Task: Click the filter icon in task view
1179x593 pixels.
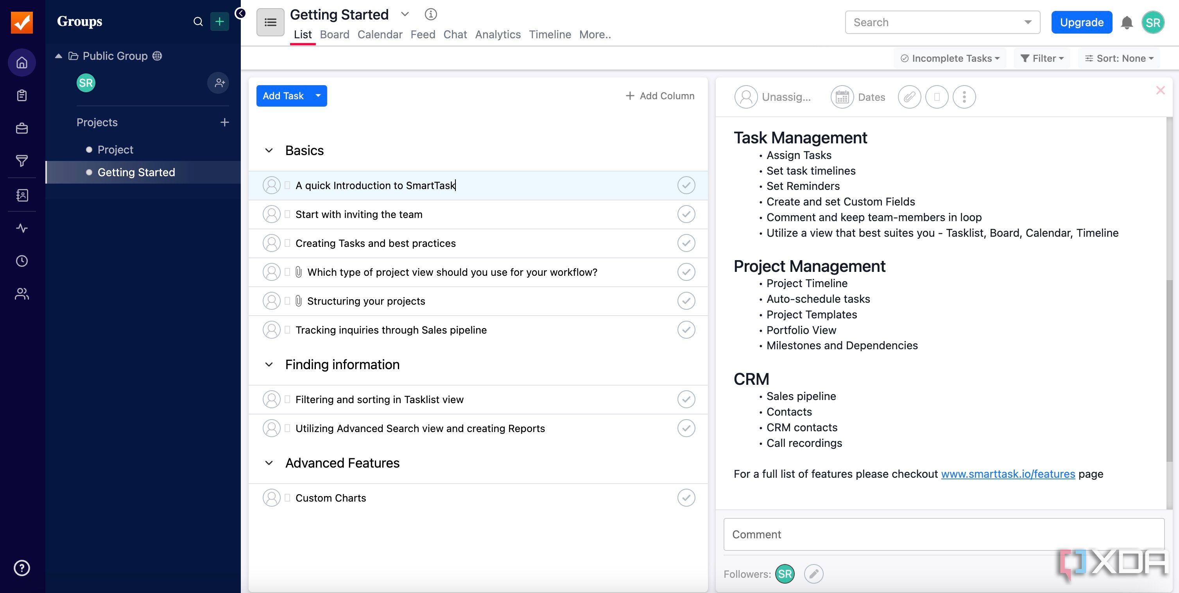Action: pyautogui.click(x=1041, y=58)
